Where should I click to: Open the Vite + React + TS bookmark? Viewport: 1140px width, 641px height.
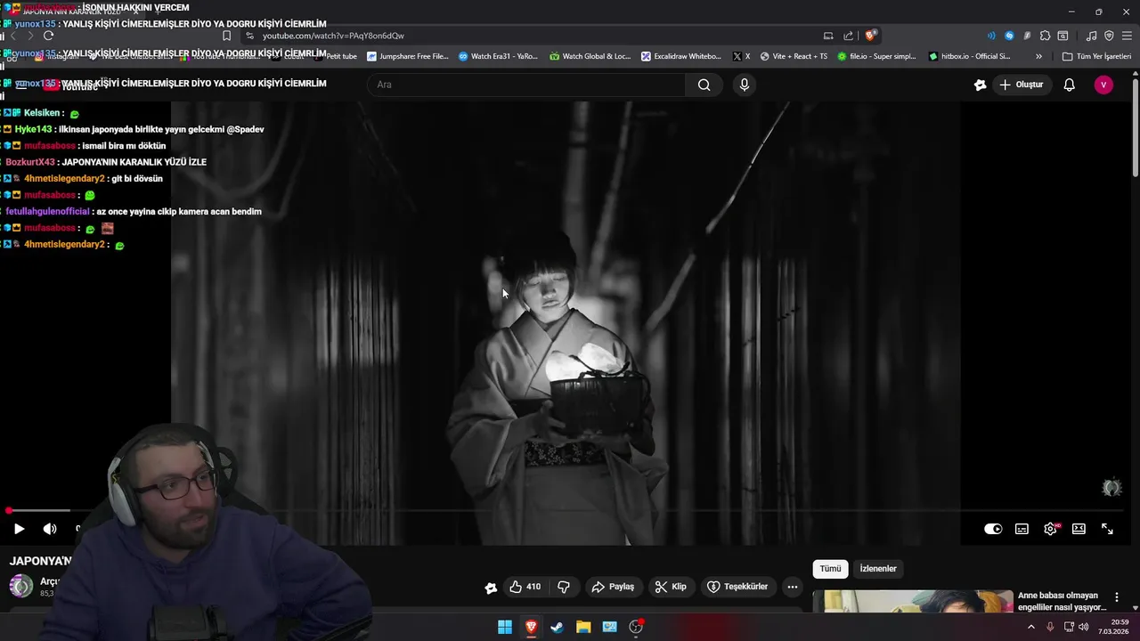click(x=794, y=56)
